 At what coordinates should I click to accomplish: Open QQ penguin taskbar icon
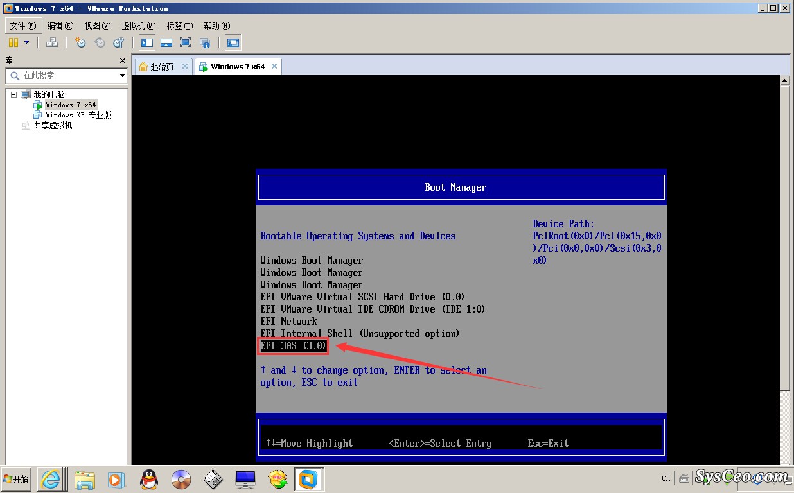coord(149,479)
